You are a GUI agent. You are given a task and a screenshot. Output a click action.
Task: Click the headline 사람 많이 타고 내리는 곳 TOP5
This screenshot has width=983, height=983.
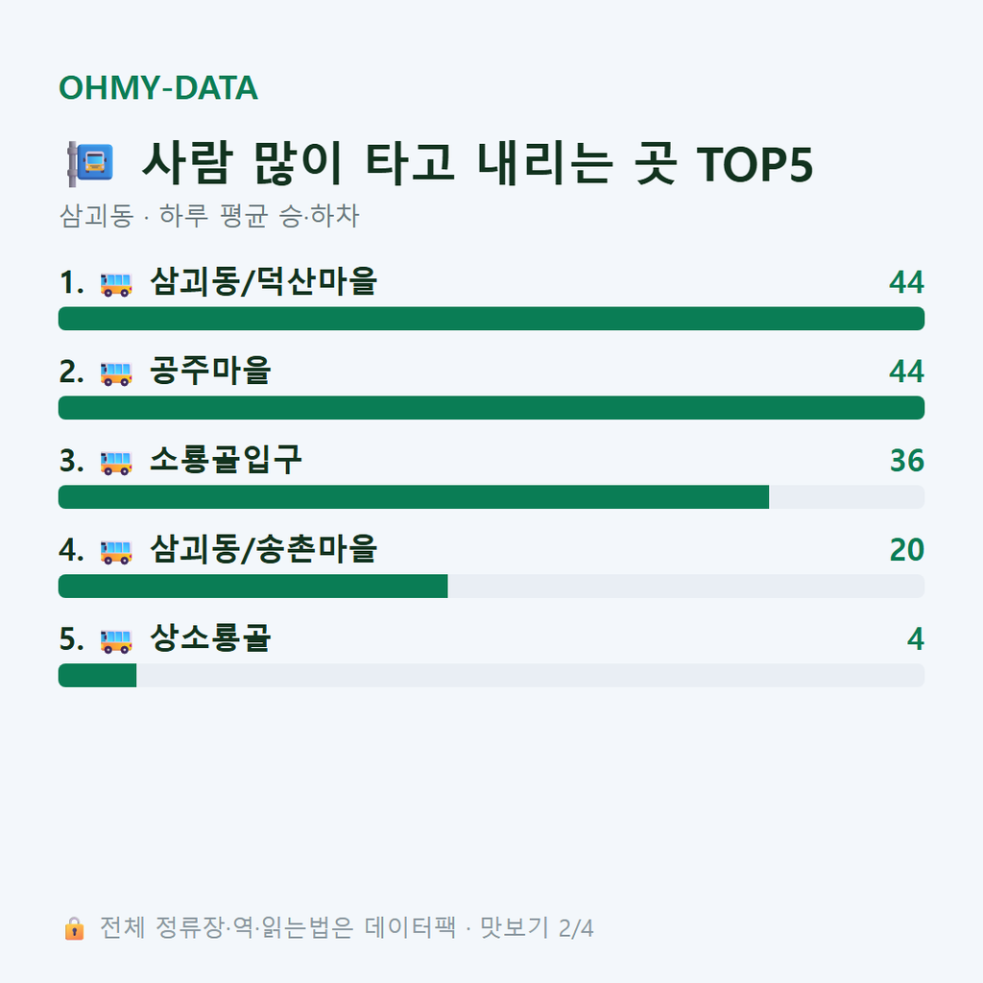[478, 163]
